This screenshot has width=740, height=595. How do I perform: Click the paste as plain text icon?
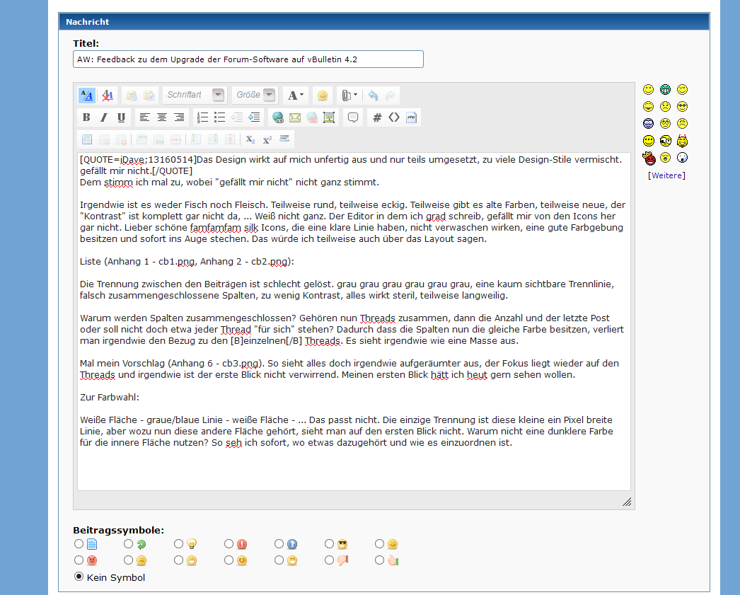pos(132,96)
